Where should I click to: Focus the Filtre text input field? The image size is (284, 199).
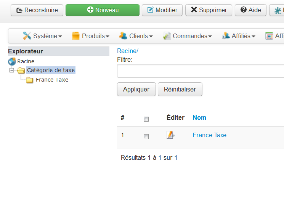tap(201, 71)
